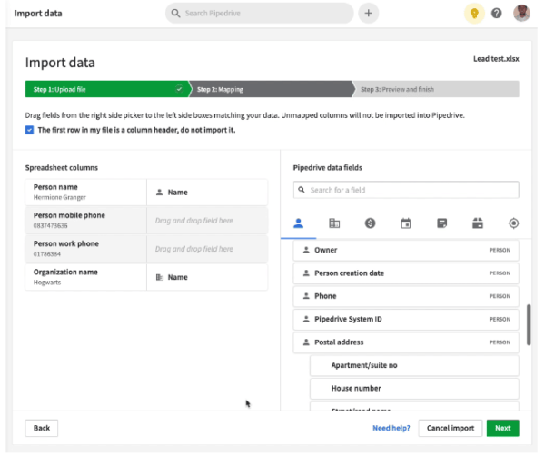Click person icon beside Person creation date
The image size is (545, 456).
coord(306,273)
